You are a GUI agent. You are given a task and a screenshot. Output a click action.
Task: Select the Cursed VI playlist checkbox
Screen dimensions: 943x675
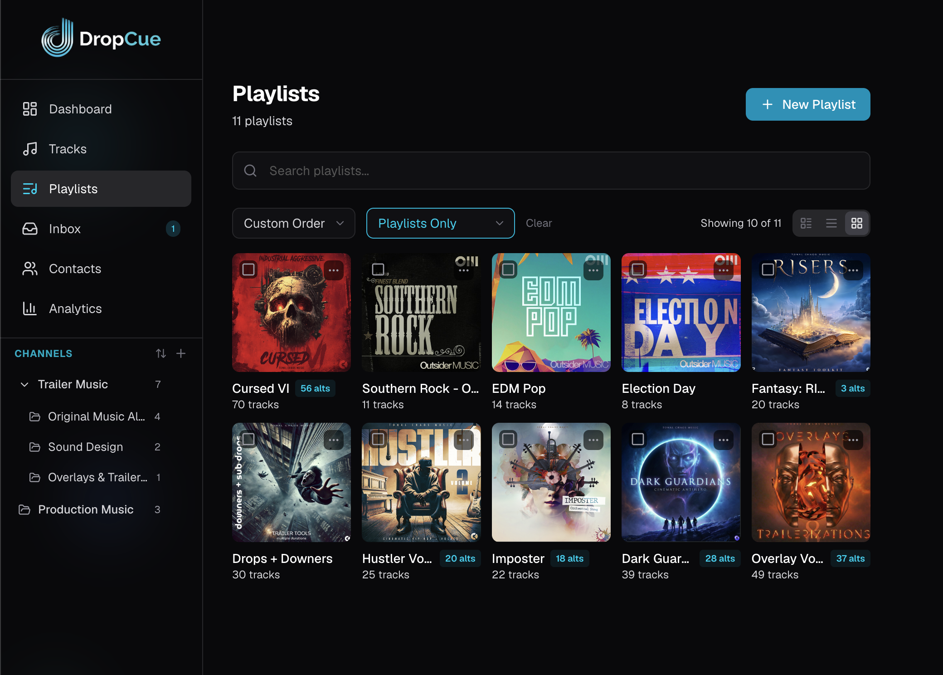coord(248,269)
